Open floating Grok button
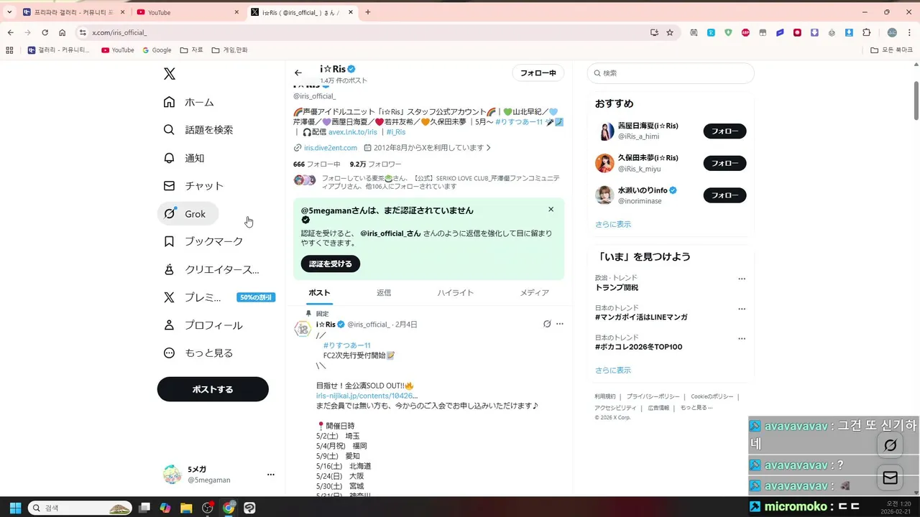The width and height of the screenshot is (920, 517). pos(890,445)
